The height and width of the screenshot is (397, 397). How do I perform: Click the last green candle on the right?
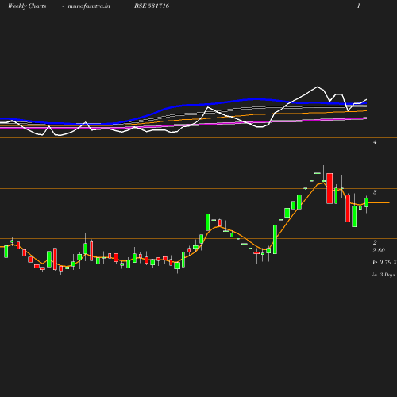(x=367, y=202)
